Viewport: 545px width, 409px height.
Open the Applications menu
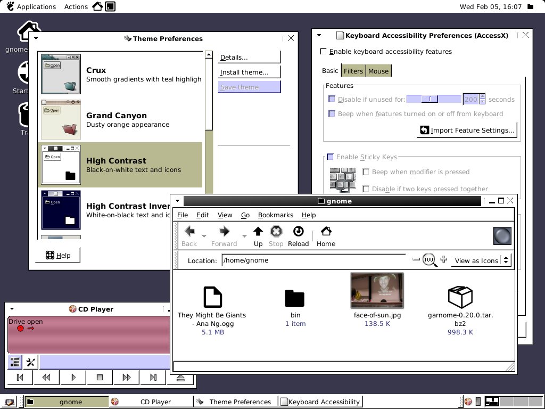tap(31, 6)
